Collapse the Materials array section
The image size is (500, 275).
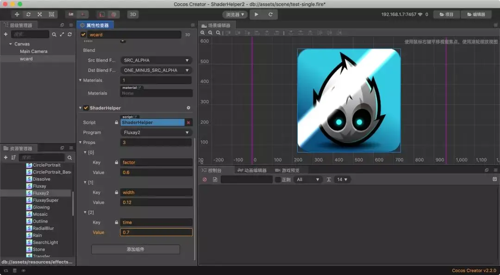[x=81, y=80]
